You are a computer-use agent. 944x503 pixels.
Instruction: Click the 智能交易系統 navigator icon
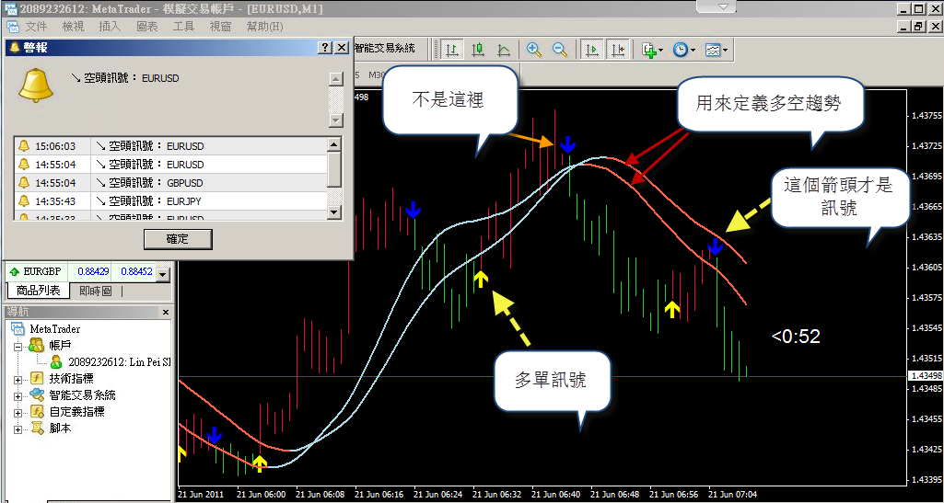point(37,394)
